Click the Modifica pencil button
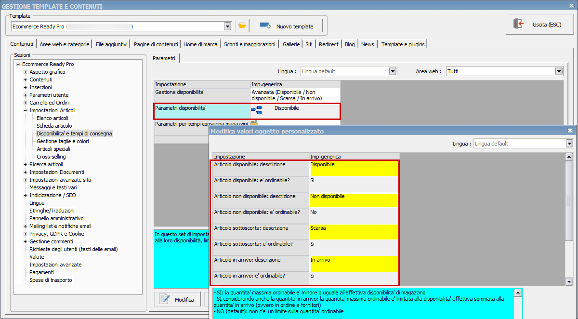This screenshot has width=578, height=319. click(x=177, y=299)
